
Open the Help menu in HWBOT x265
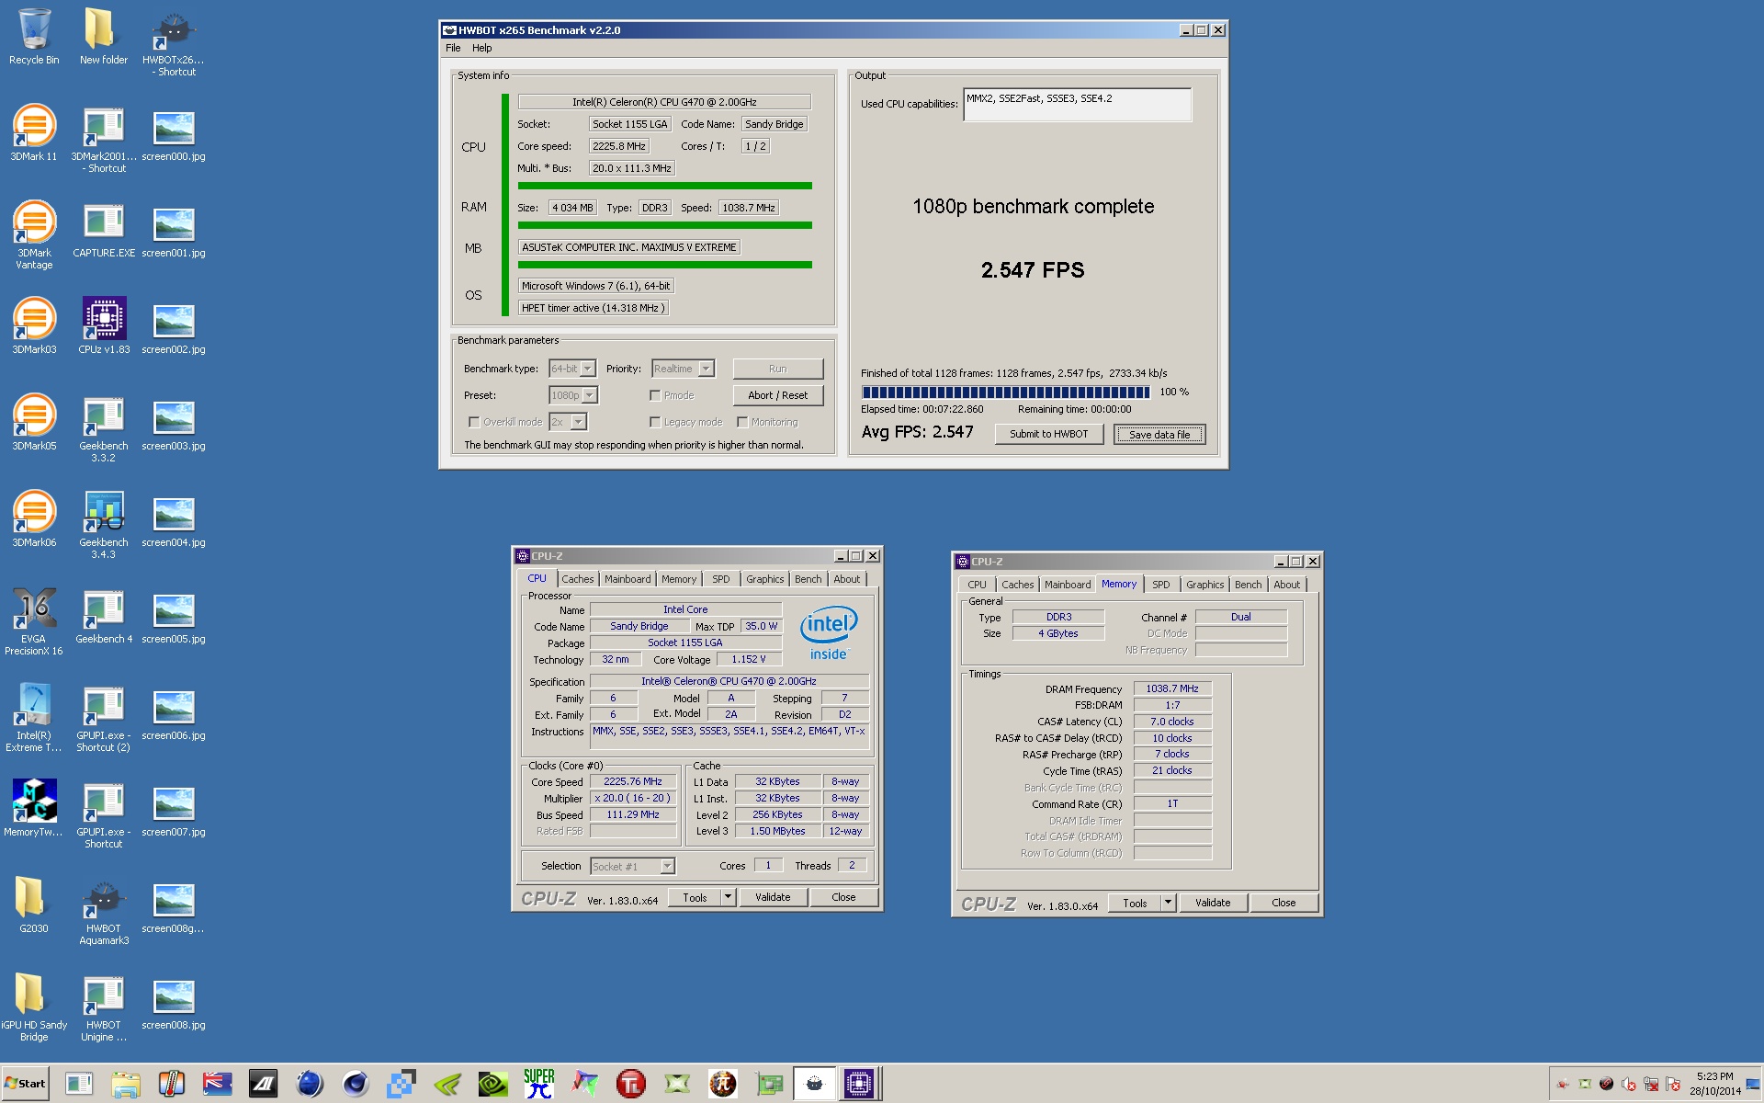[481, 48]
